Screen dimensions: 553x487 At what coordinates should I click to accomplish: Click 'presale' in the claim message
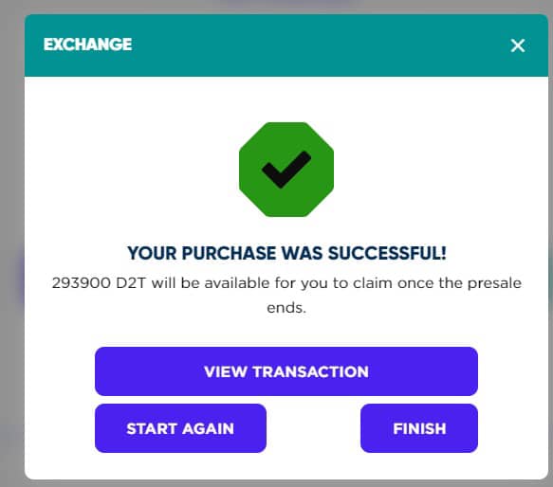click(494, 283)
